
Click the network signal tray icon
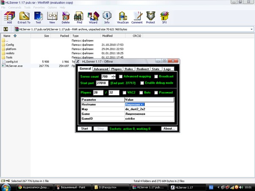point(232,187)
